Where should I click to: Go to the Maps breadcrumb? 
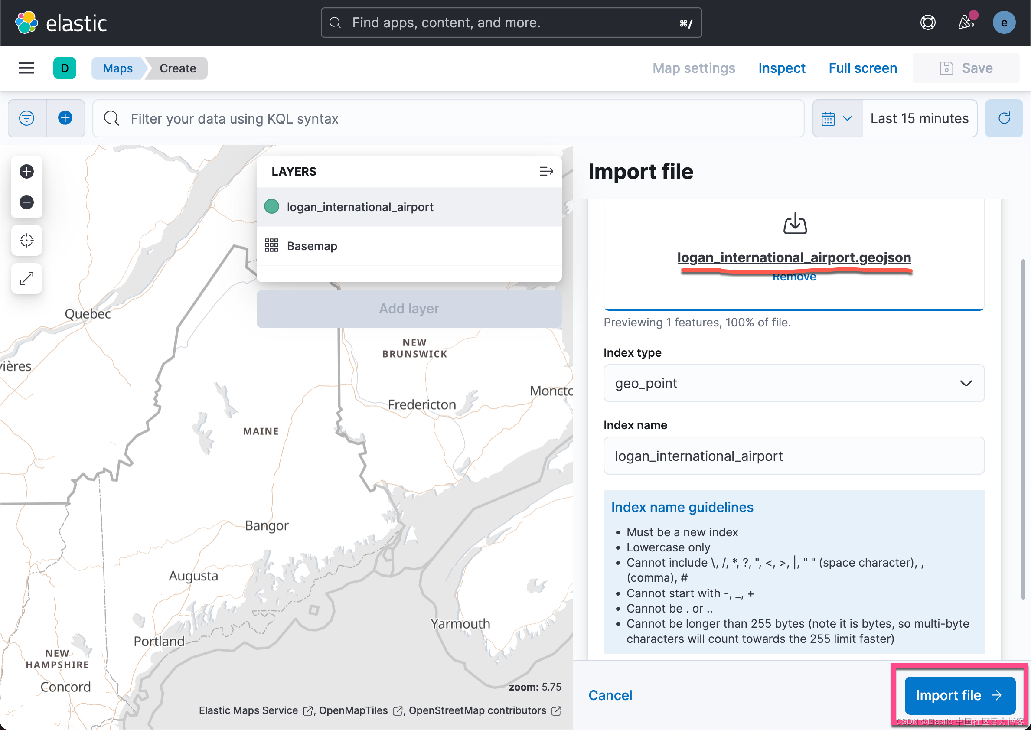tap(118, 68)
